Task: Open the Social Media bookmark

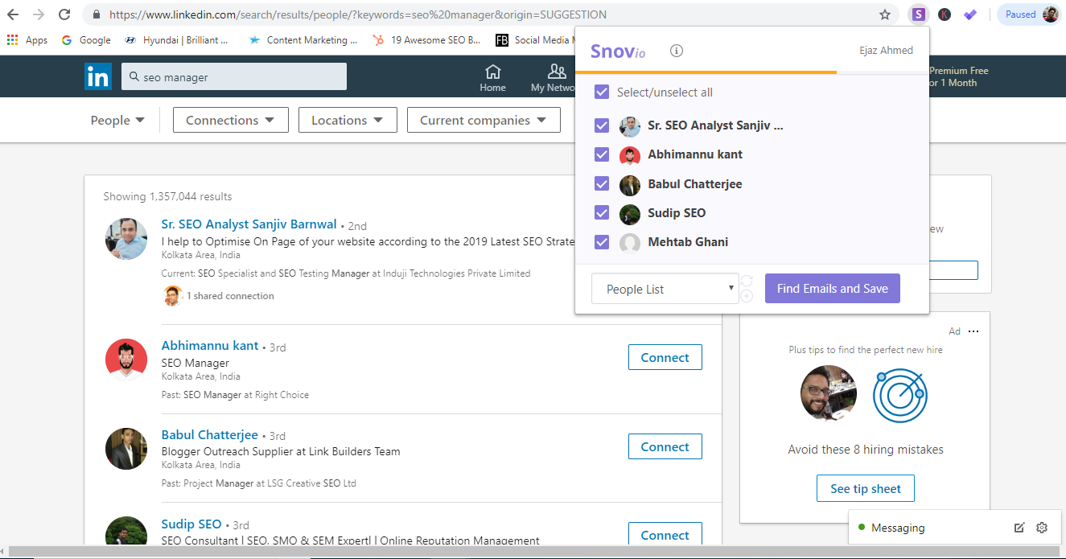Action: click(534, 39)
